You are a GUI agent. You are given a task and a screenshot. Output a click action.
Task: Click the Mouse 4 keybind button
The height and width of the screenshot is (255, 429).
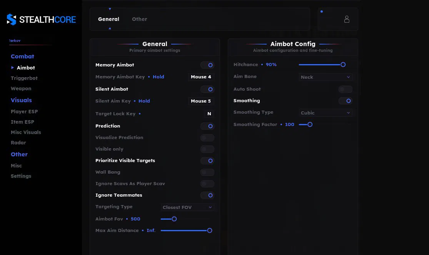pyautogui.click(x=201, y=77)
